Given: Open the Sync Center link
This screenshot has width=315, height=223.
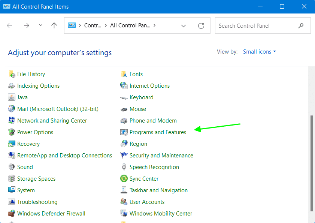Looking at the screenshot, I should [x=144, y=178].
